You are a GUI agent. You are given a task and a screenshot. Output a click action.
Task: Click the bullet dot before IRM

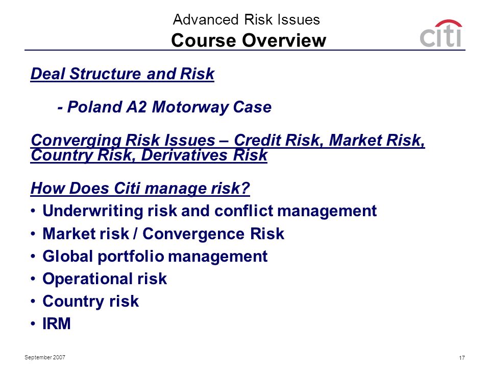click(33, 324)
